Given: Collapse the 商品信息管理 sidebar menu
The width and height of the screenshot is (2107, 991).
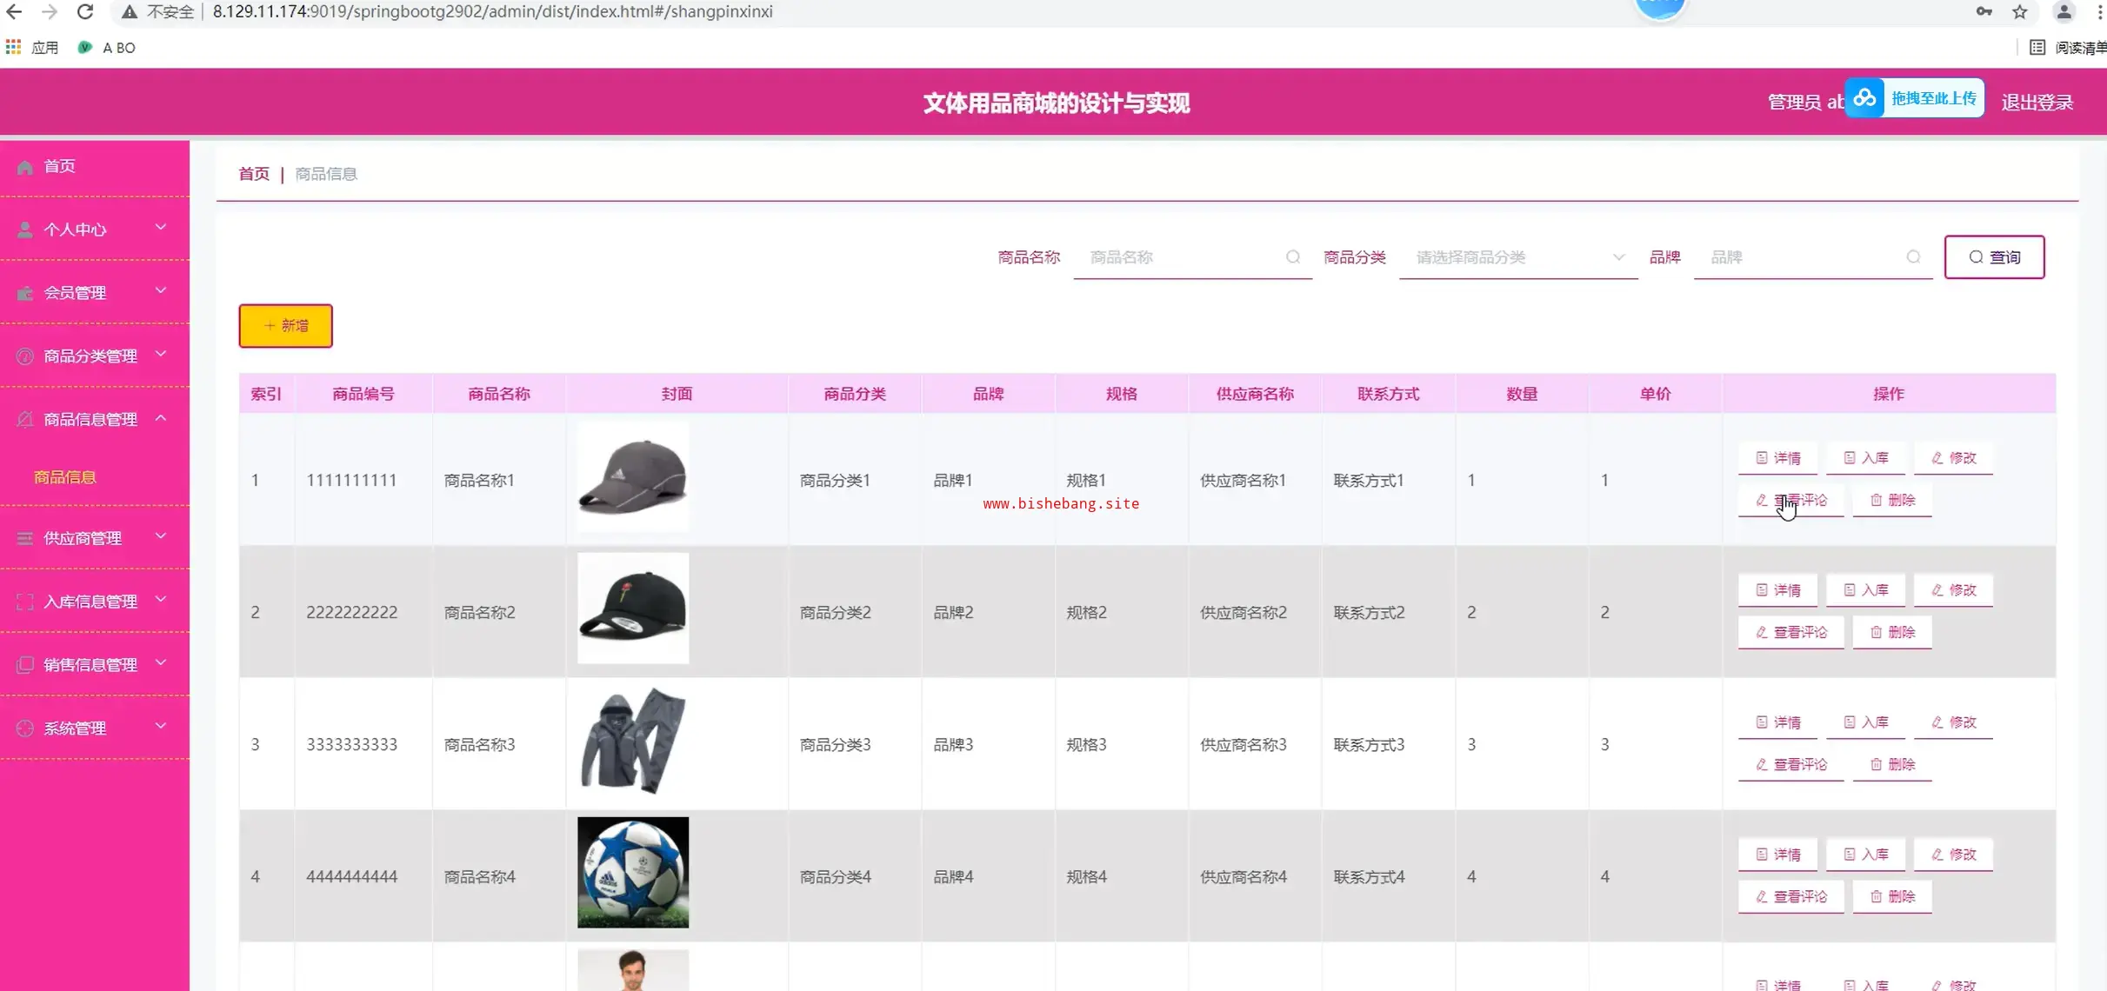Looking at the screenshot, I should click(x=94, y=419).
